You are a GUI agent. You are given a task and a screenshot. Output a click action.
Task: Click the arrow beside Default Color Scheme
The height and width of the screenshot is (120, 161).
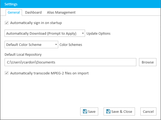coord(56,45)
